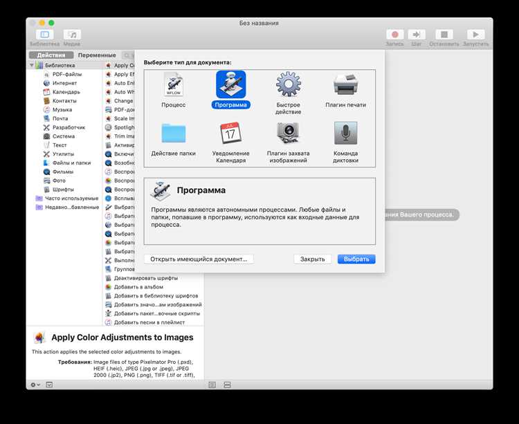This screenshot has height=424, width=519.
Task: Toggle the Библиотека toolbar button
Action: pos(45,35)
